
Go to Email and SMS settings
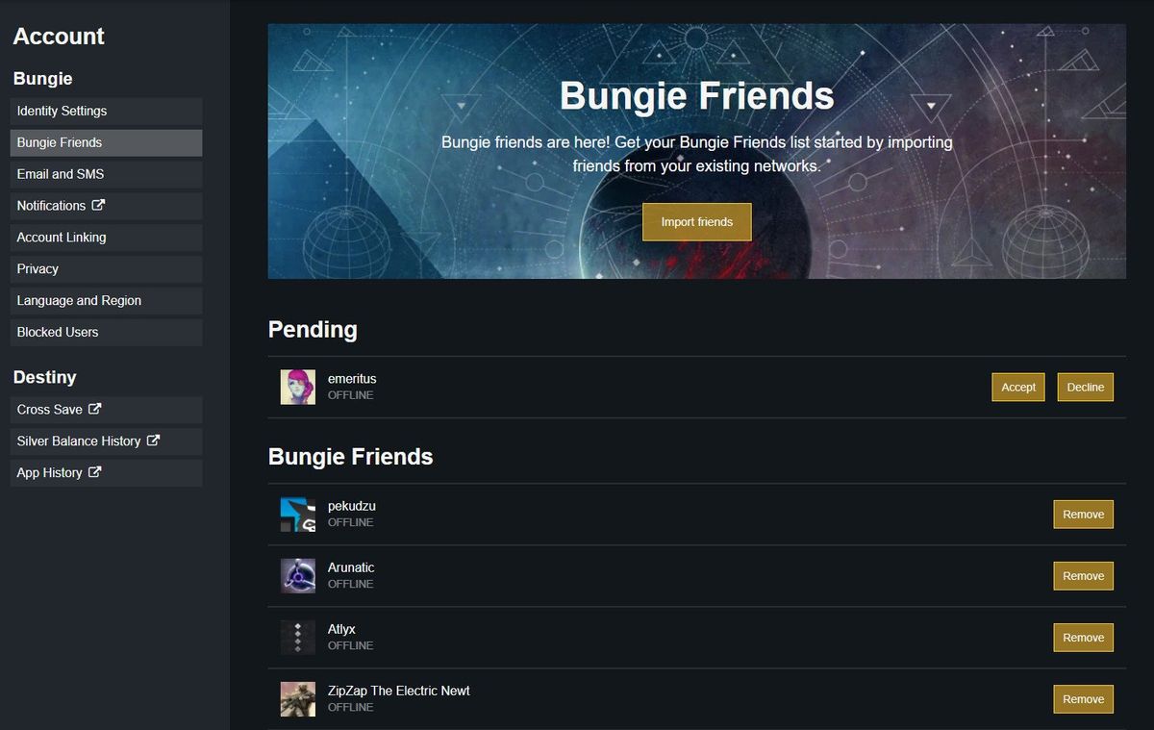point(106,174)
